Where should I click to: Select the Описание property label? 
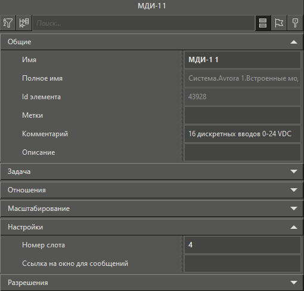click(39, 152)
